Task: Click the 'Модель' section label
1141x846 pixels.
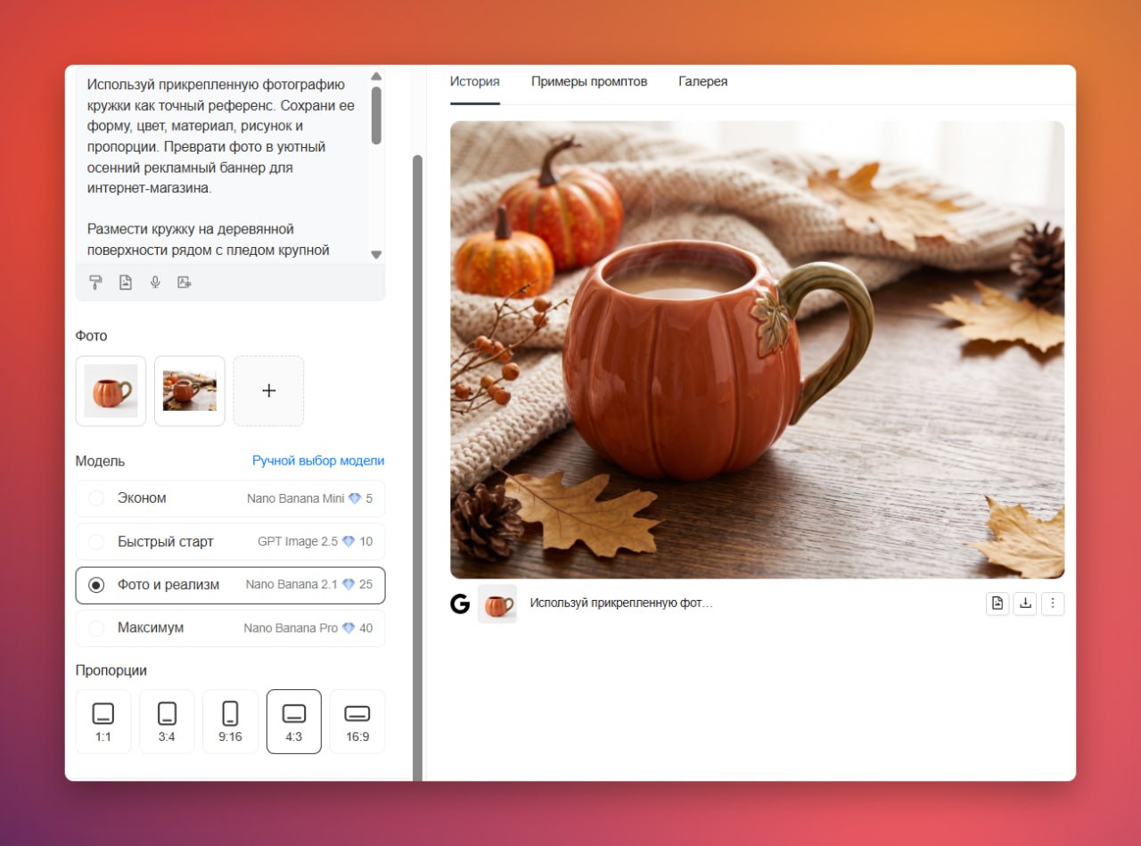Action: 100,461
